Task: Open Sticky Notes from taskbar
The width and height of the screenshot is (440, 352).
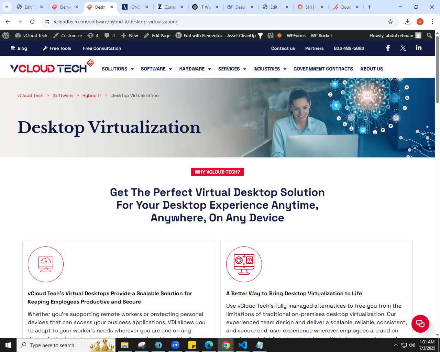Action: coord(192,345)
